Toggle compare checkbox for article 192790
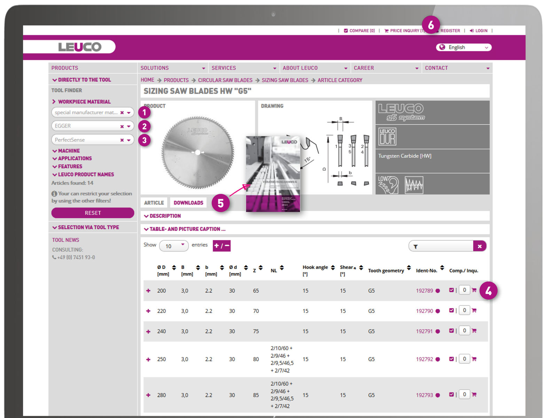The width and height of the screenshot is (546, 418). pos(451,310)
